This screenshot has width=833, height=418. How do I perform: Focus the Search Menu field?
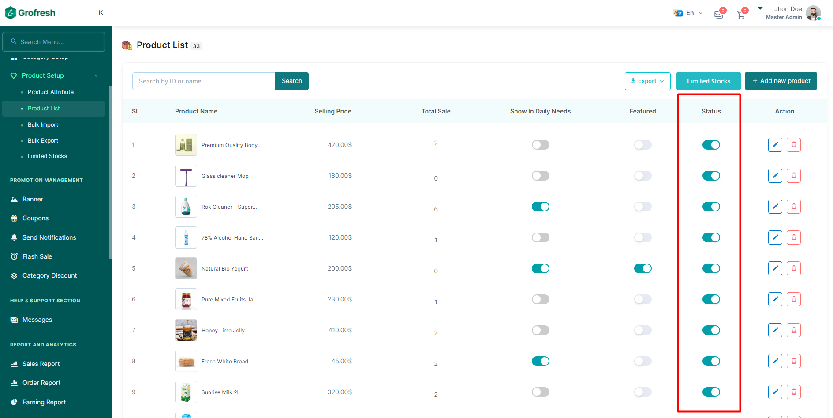coord(54,42)
